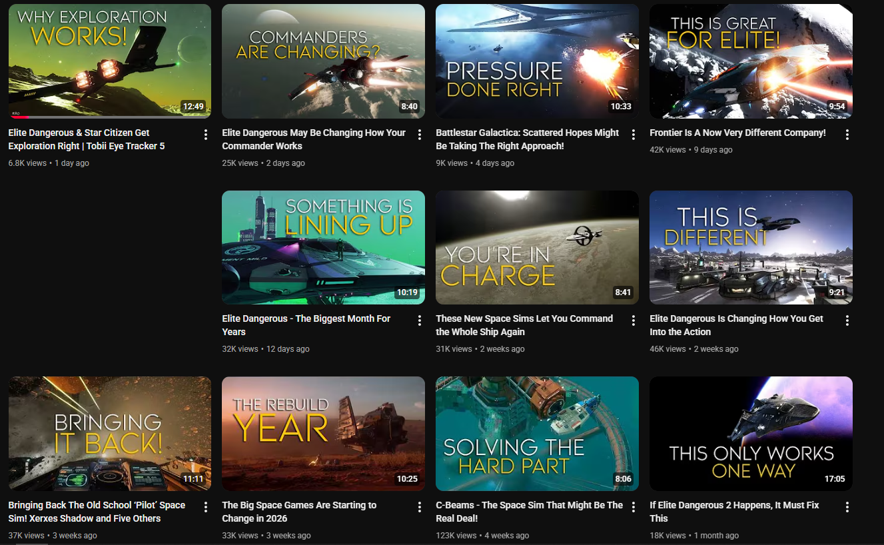Select 'This Only Works One Way' thumbnail
The image size is (884, 545).
[751, 433]
